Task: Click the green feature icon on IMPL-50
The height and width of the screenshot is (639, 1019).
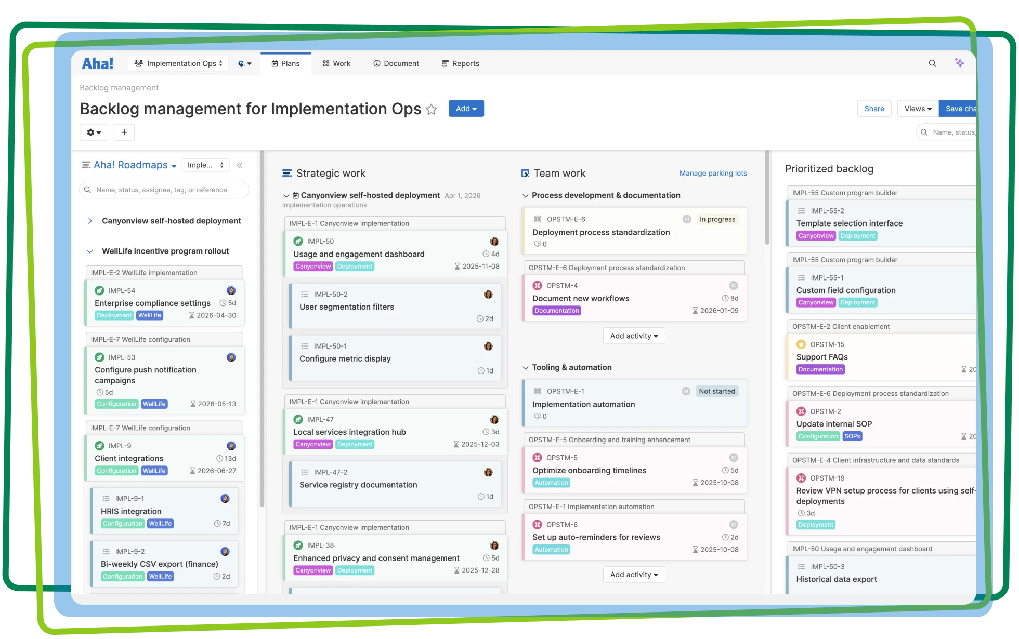Action: point(298,241)
